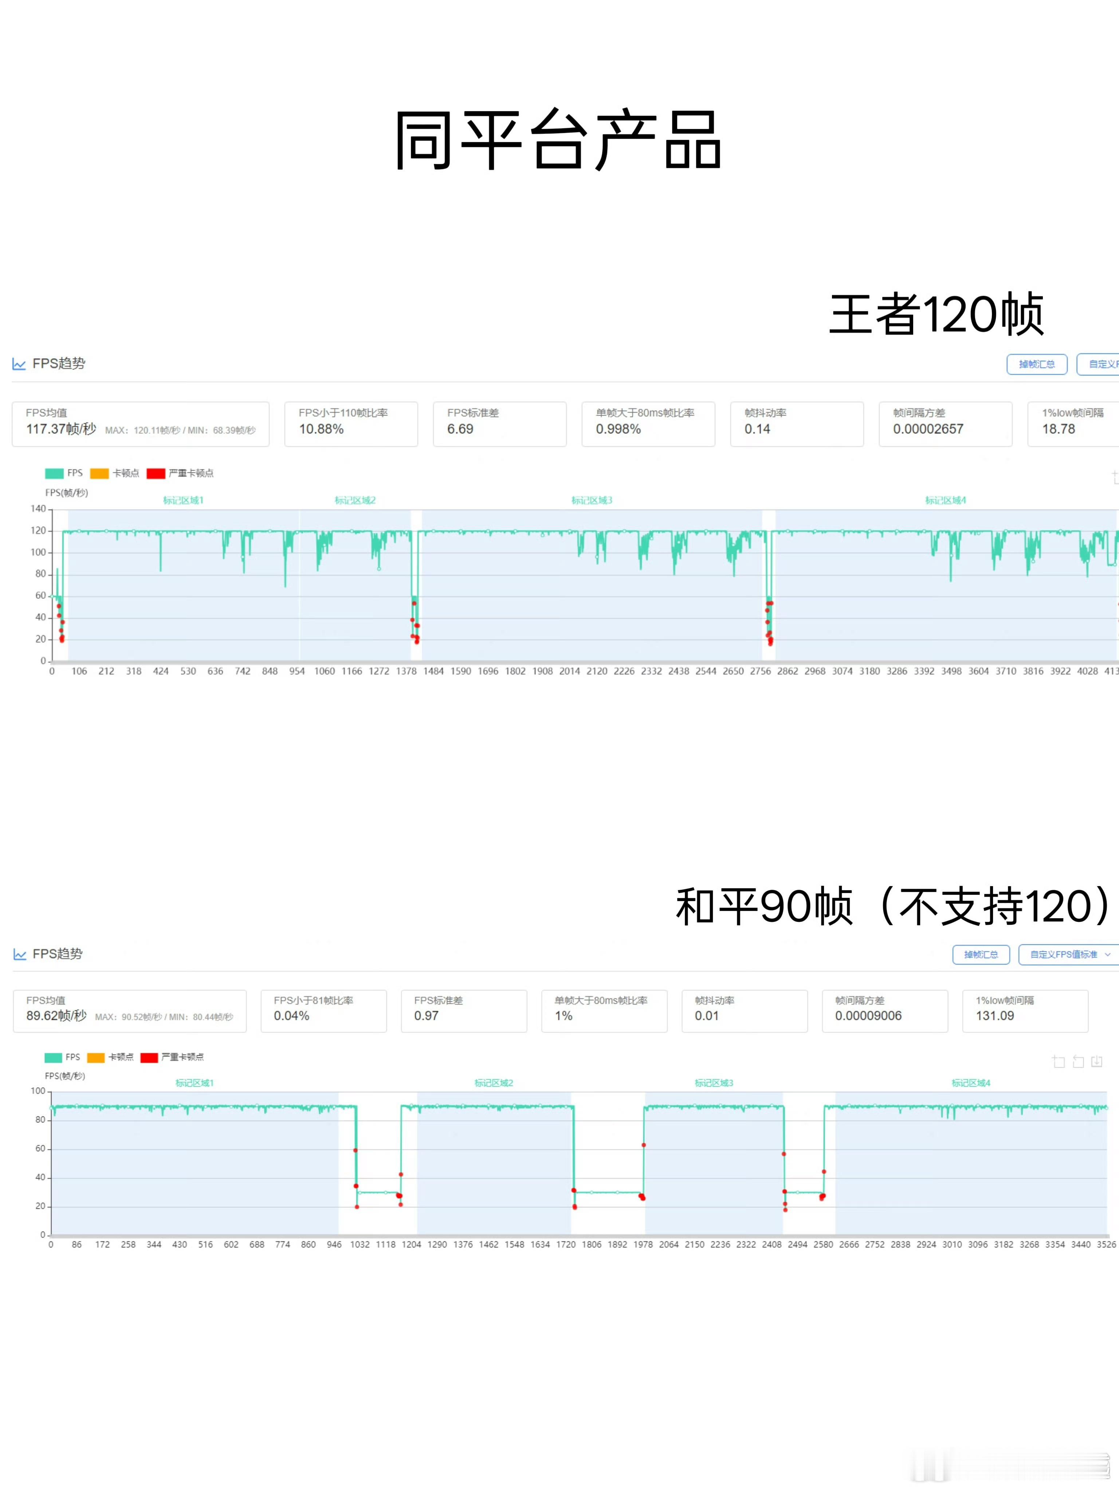Click the 帧间隔方差 0.00009006 card
Viewport: 1119px width, 1493px height.
click(x=885, y=1011)
